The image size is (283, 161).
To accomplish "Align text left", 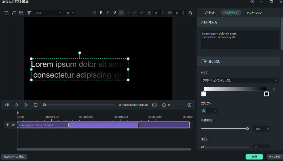I will click(x=121, y=13).
